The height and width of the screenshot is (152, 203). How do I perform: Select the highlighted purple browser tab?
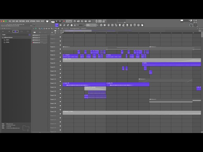pos(15,31)
